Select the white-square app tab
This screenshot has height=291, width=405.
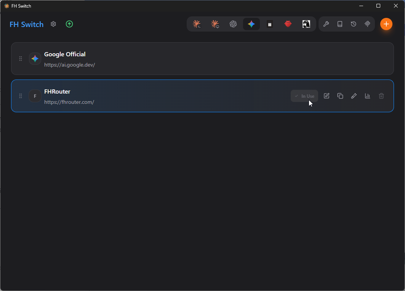(270, 24)
